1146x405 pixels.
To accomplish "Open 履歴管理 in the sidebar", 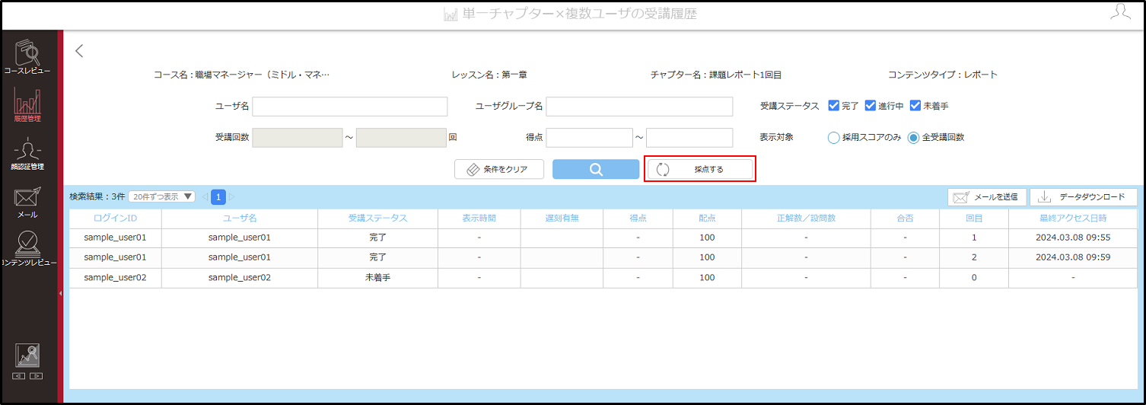I will [27, 105].
